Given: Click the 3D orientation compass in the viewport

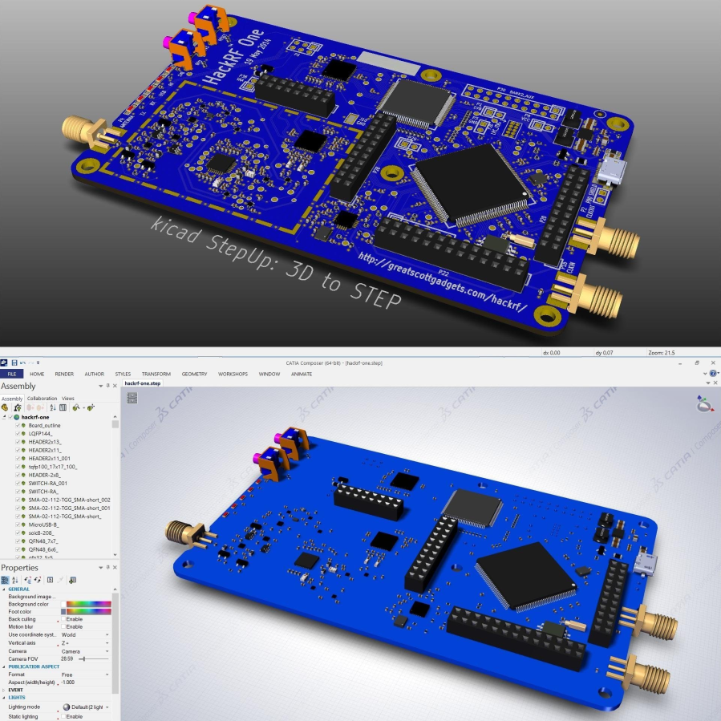Looking at the screenshot, I should click(704, 405).
